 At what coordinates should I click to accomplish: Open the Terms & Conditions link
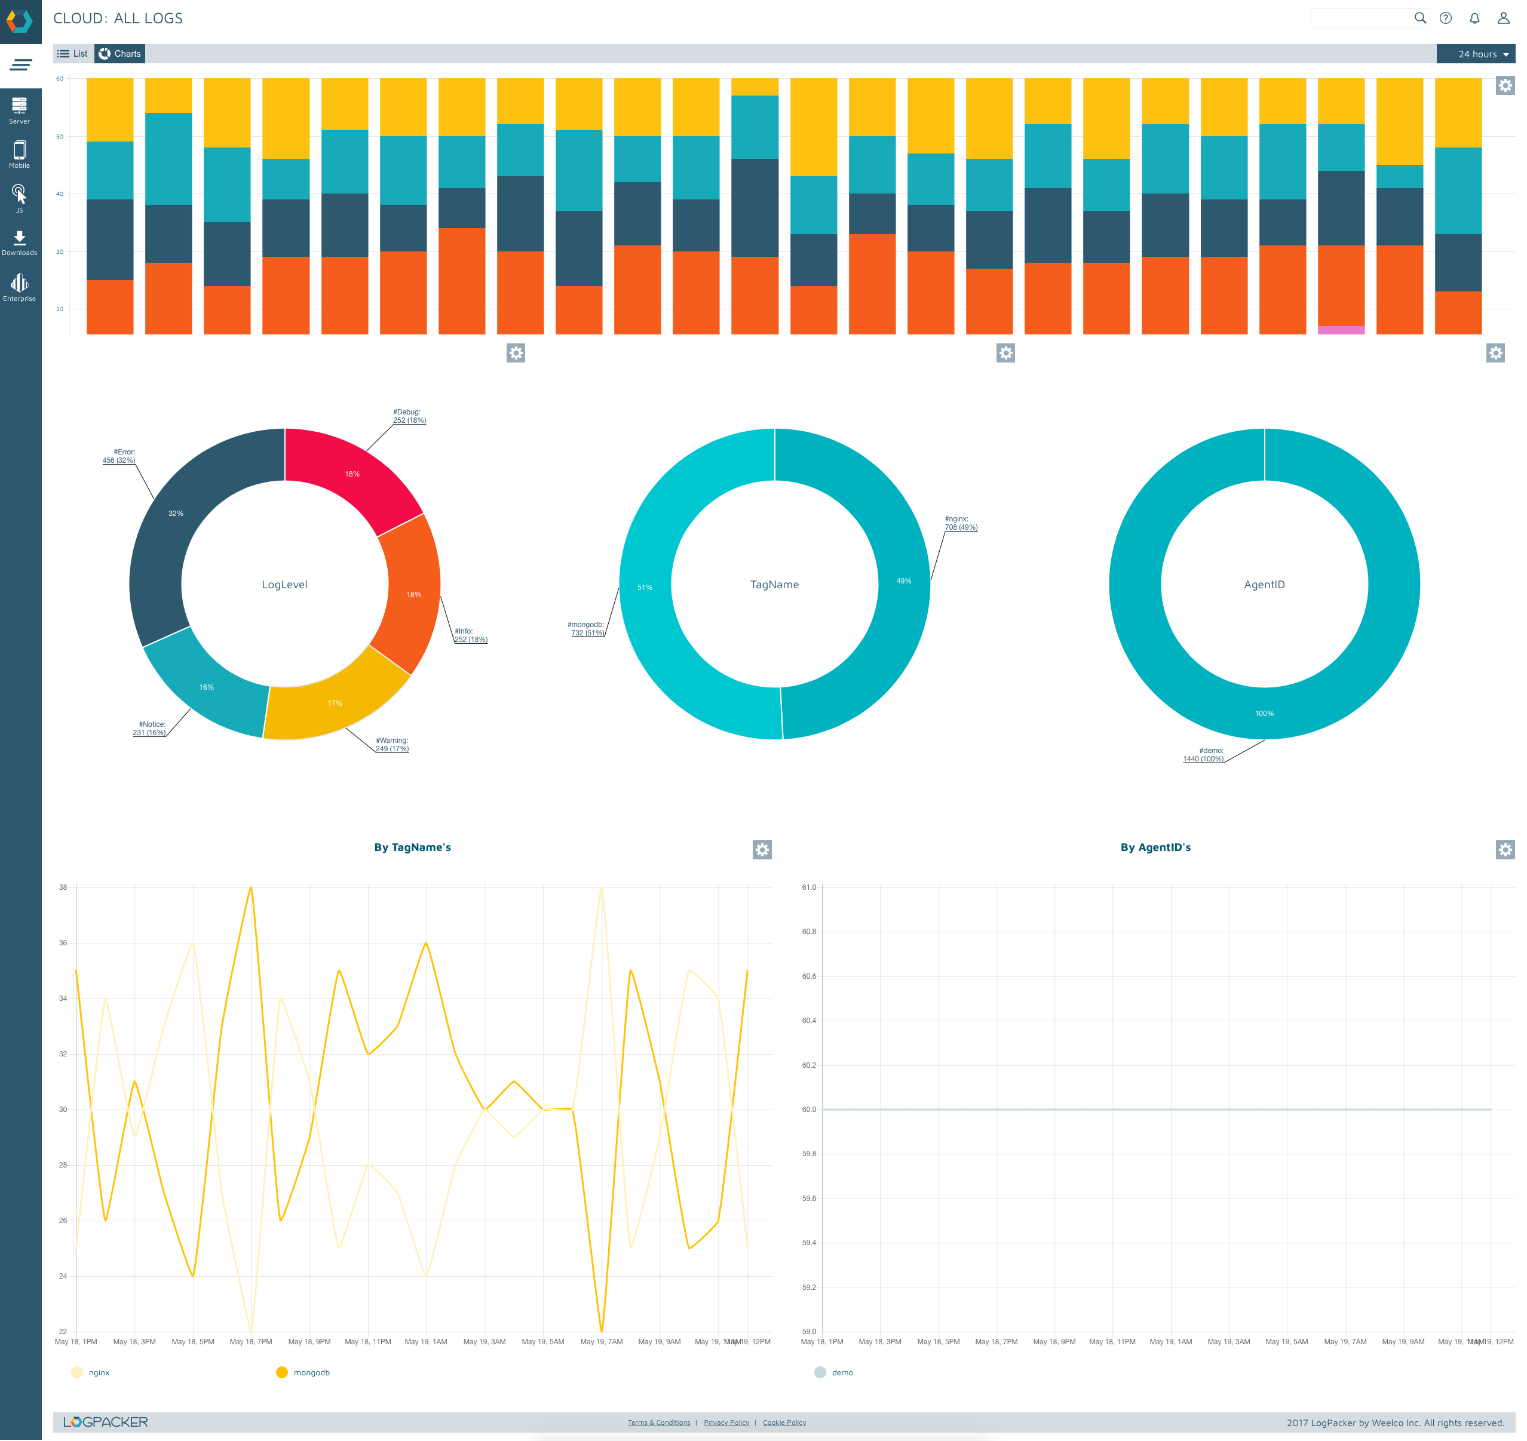[658, 1422]
